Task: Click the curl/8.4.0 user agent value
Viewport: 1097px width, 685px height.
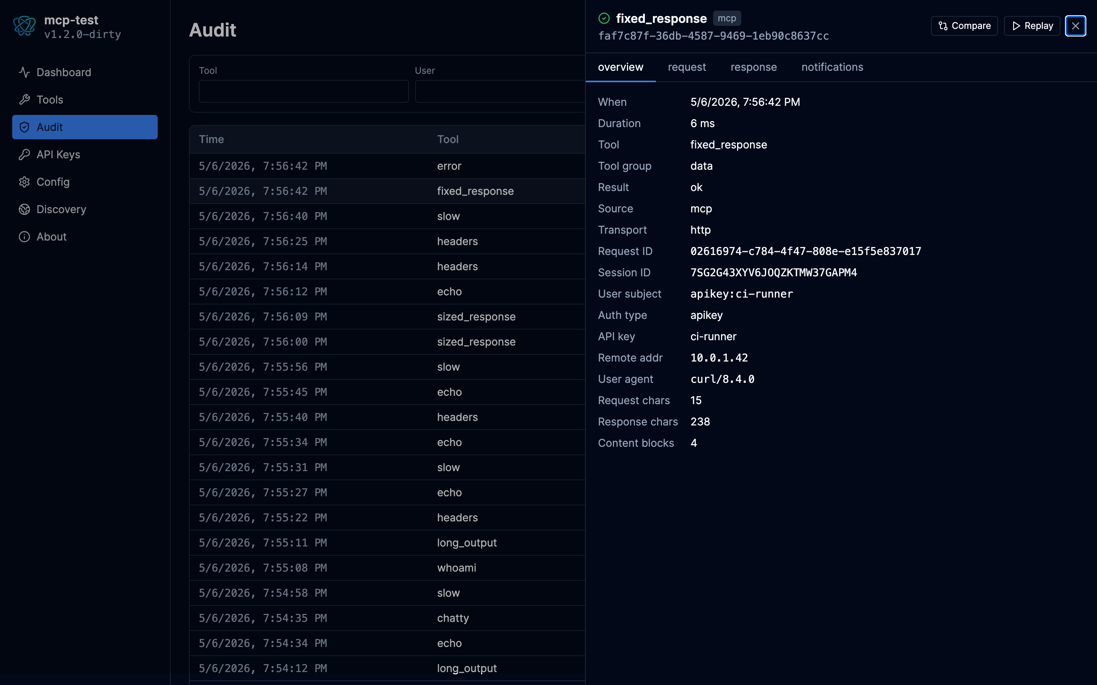Action: point(722,379)
